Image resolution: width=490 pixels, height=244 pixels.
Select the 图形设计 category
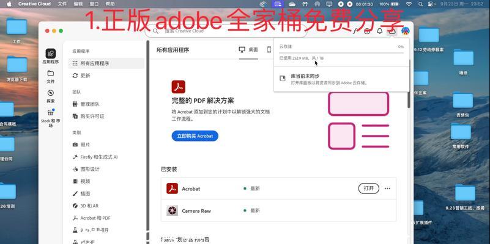pyautogui.click(x=106, y=169)
